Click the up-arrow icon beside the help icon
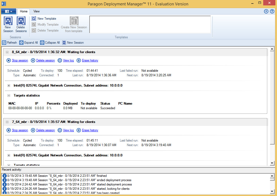277x196 pixels. point(266,11)
